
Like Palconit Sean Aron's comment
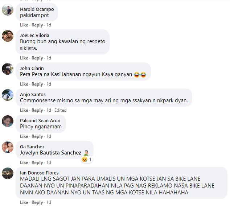[x=24, y=136]
